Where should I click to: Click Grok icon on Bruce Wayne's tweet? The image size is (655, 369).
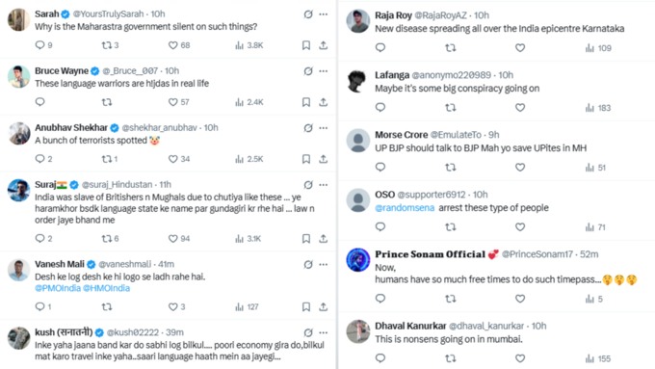pyautogui.click(x=308, y=71)
